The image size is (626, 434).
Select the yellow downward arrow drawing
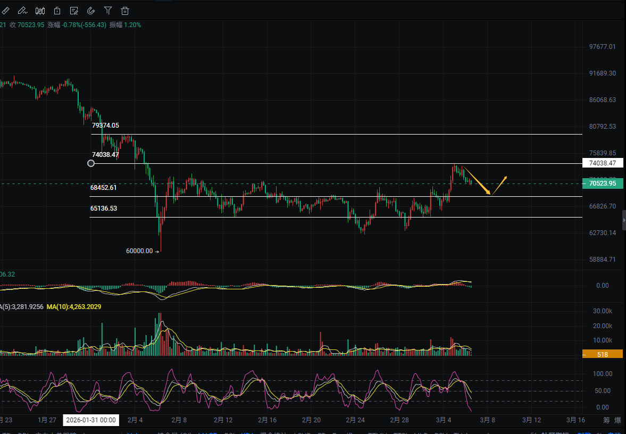pos(476,181)
